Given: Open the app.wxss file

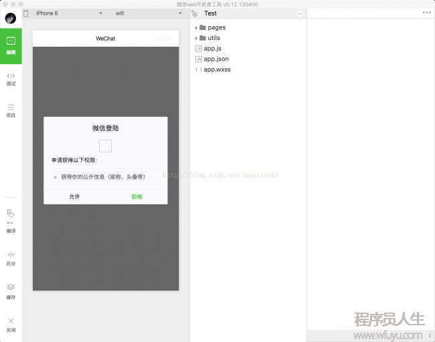Looking at the screenshot, I should pyautogui.click(x=213, y=69).
